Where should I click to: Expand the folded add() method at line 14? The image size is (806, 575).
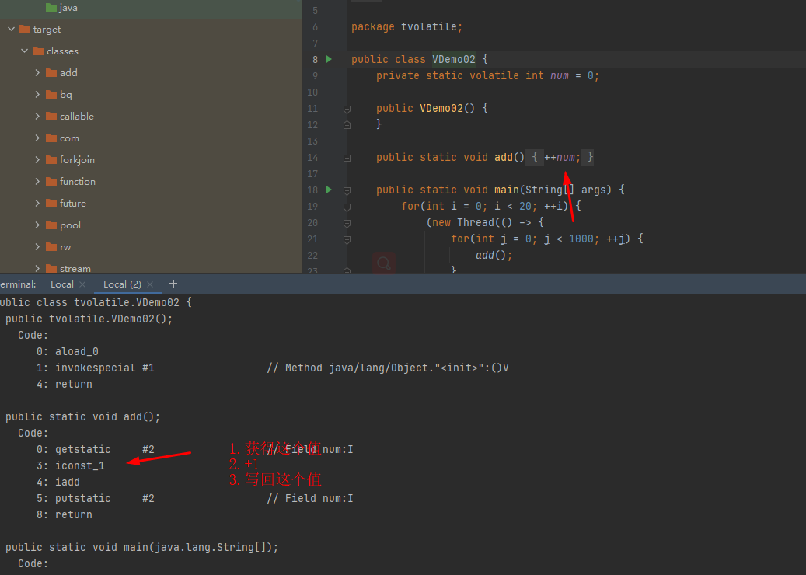pos(347,158)
